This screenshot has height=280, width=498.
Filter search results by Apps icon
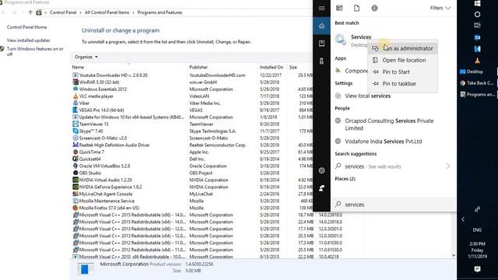click(339, 8)
